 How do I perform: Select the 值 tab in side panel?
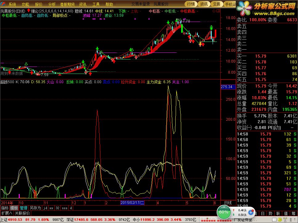pyautogui.click(x=286, y=213)
